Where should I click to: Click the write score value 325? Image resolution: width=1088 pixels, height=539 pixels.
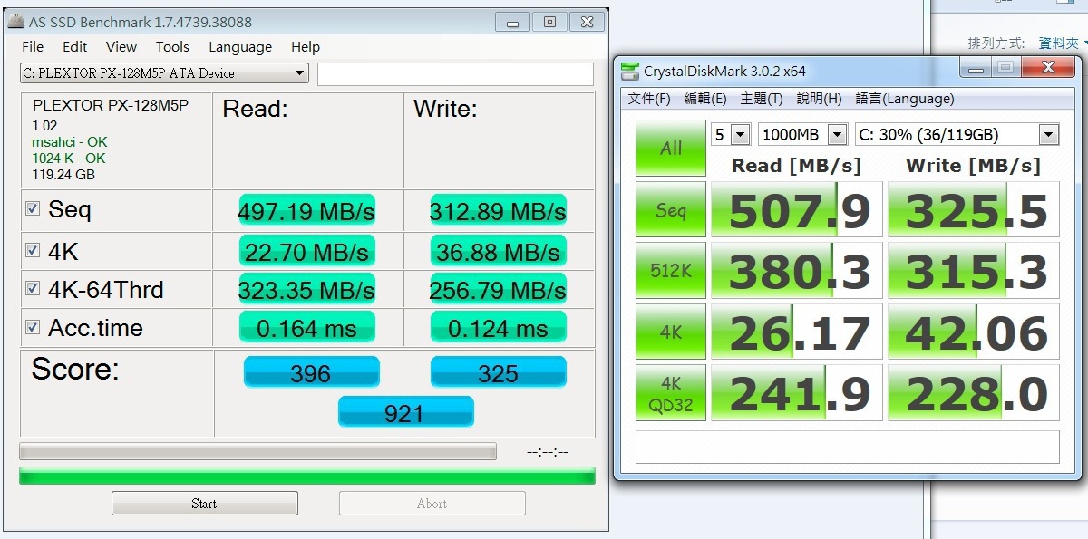[x=499, y=372]
